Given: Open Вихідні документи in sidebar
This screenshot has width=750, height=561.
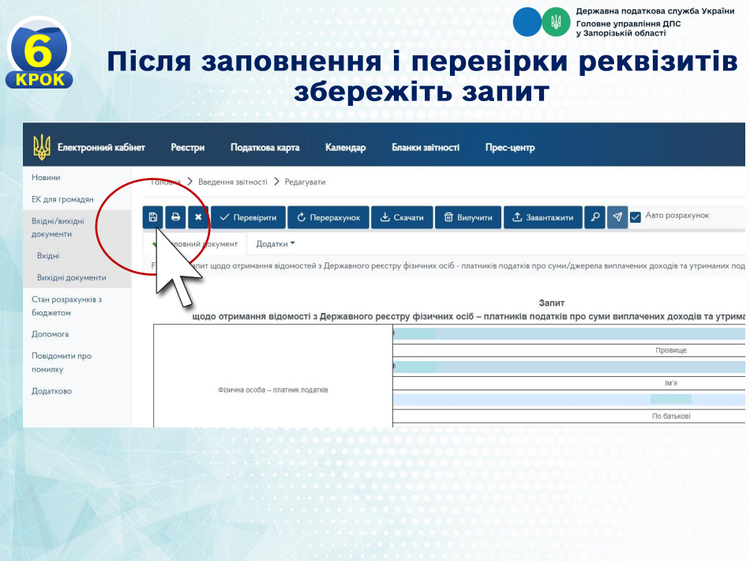Looking at the screenshot, I should (x=72, y=277).
